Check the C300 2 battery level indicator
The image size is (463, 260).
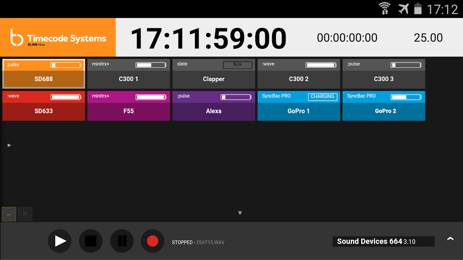coord(321,65)
